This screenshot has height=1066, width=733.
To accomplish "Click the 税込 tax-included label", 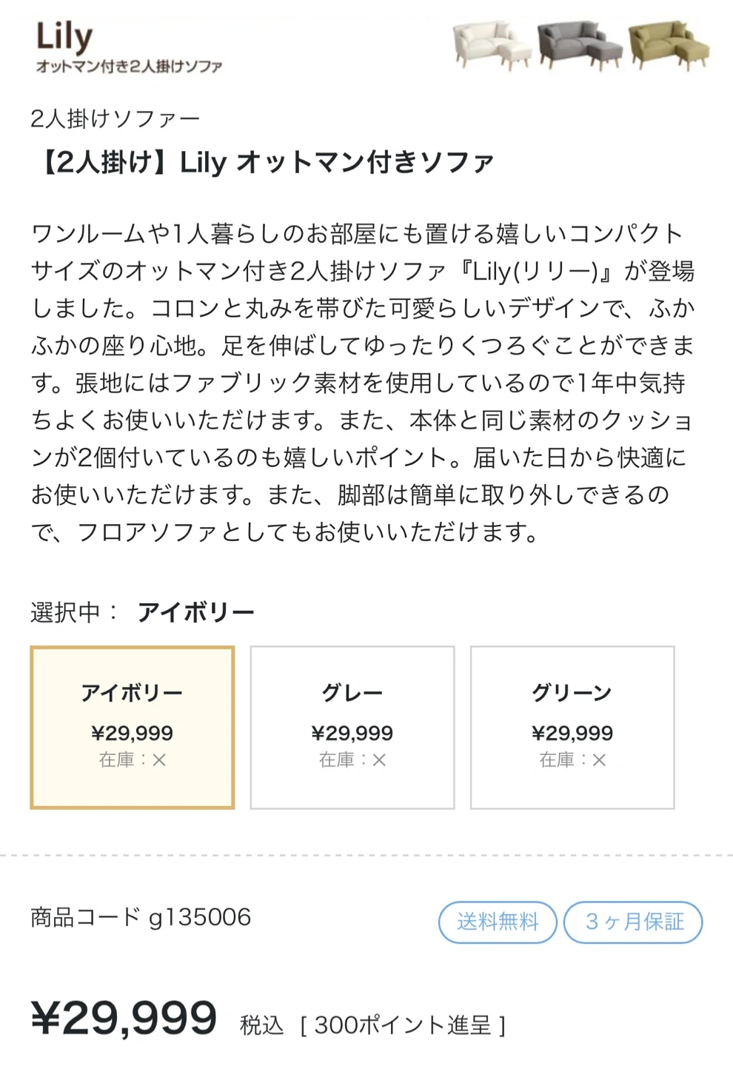I will pyautogui.click(x=262, y=1025).
